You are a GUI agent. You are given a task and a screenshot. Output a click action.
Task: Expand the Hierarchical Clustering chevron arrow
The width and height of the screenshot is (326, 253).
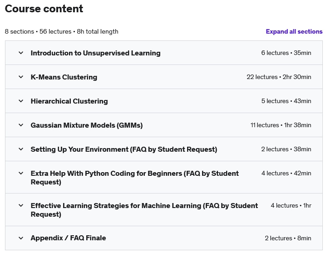21,101
